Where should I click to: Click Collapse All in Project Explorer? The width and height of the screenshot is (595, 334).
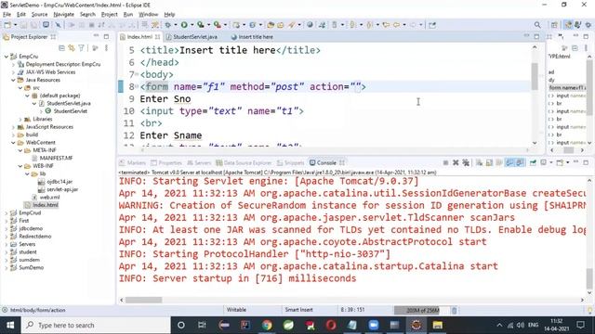[62, 48]
